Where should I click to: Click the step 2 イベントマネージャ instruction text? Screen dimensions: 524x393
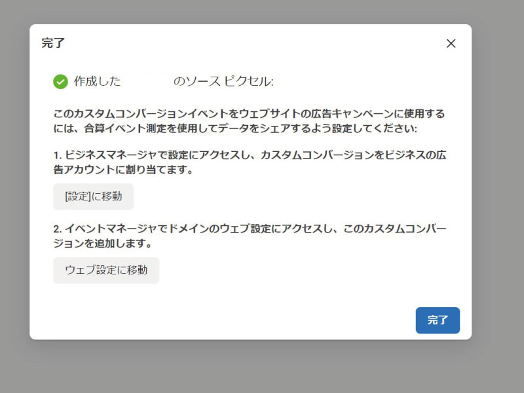pyautogui.click(x=250, y=236)
